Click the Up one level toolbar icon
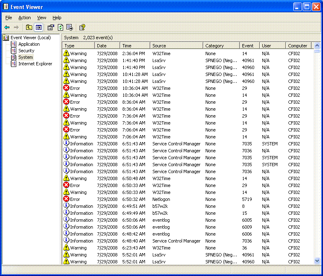Viewport: 323px width, 276px height. pyautogui.click(x=29, y=27)
